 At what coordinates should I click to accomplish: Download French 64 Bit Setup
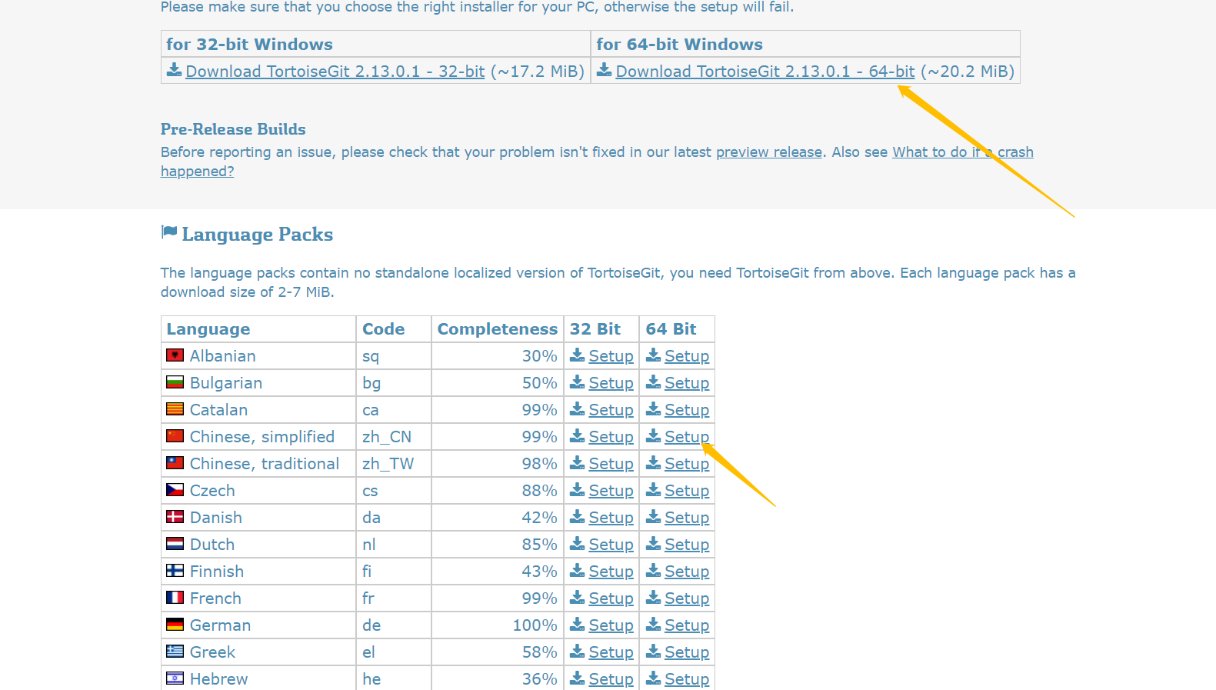[x=687, y=598]
